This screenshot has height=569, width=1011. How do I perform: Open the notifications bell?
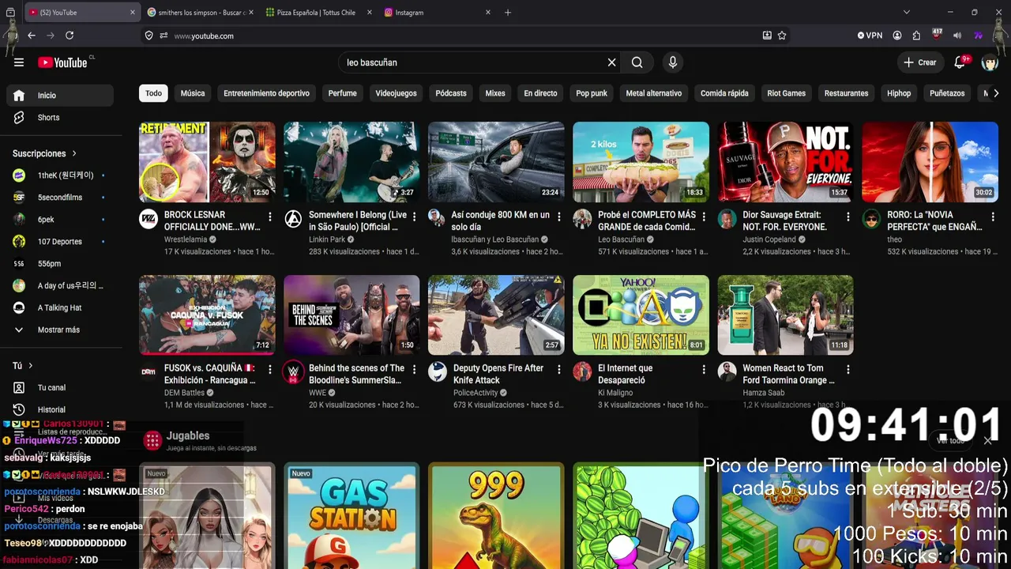coord(960,62)
